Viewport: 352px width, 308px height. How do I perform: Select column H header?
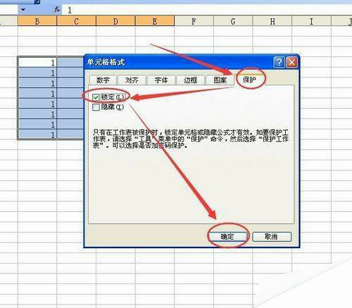click(272, 21)
